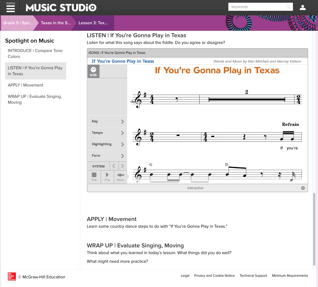The height and width of the screenshot is (287, 318).
Task: Open the Legal link
Action: (x=185, y=276)
